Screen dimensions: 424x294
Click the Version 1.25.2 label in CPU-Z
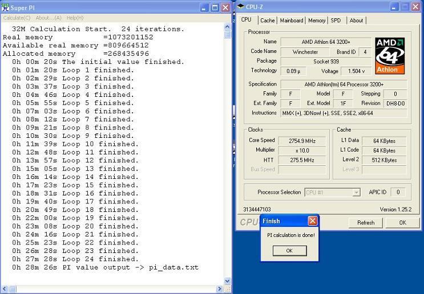click(395, 210)
